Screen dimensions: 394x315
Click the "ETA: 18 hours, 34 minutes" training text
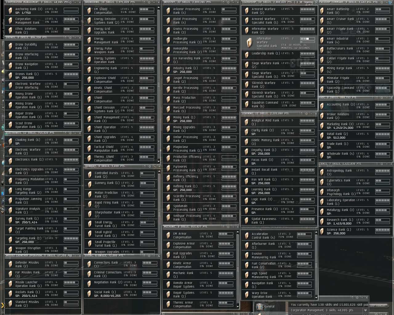295,46
